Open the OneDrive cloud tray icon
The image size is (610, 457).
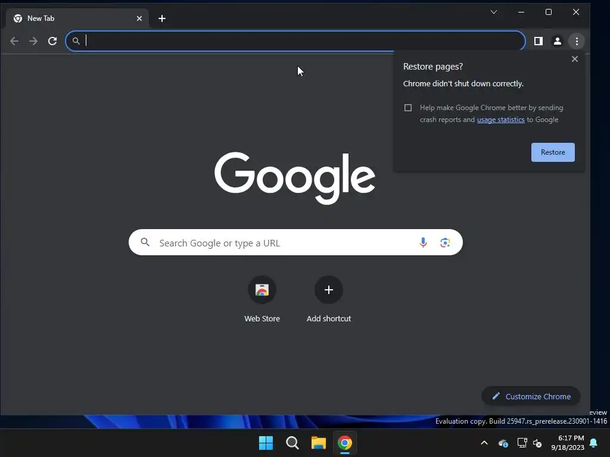coord(503,443)
